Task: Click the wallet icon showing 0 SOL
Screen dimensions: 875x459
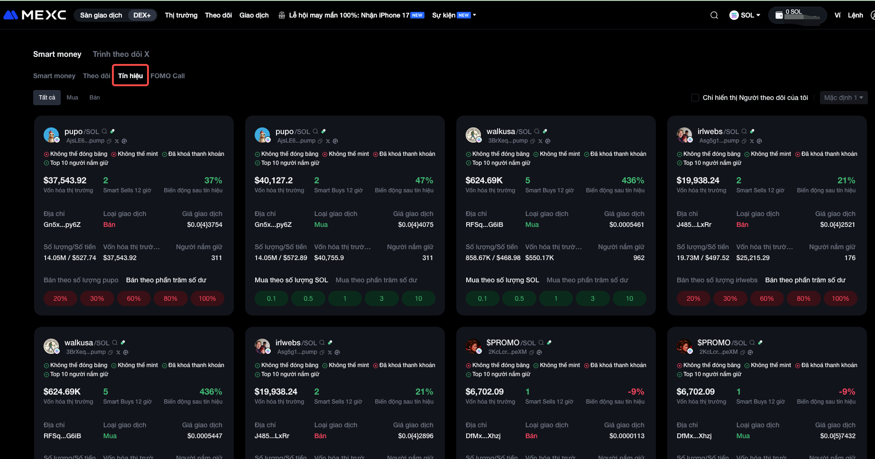Action: coord(779,15)
